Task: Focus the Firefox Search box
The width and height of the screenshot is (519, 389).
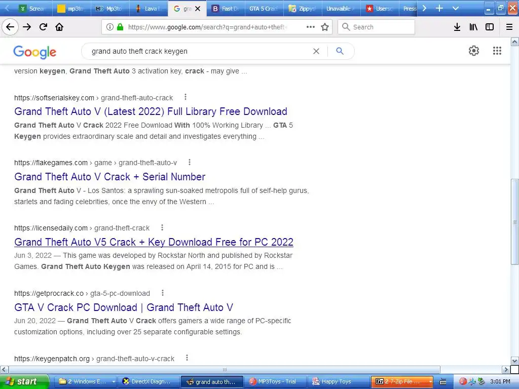Action: coord(377,27)
